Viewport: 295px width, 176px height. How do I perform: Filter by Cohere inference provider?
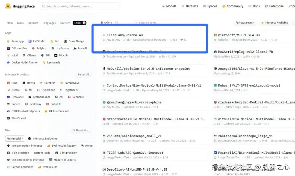click(14, 104)
